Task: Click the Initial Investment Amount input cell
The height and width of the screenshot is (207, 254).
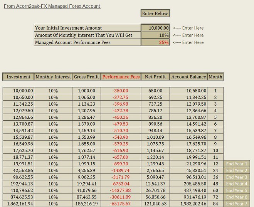Action: pyautogui.click(x=155, y=28)
